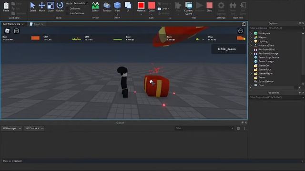Open the Color dropdown arrow
Viewport: 305px width, 171px height.
pyautogui.click(x=152, y=14)
